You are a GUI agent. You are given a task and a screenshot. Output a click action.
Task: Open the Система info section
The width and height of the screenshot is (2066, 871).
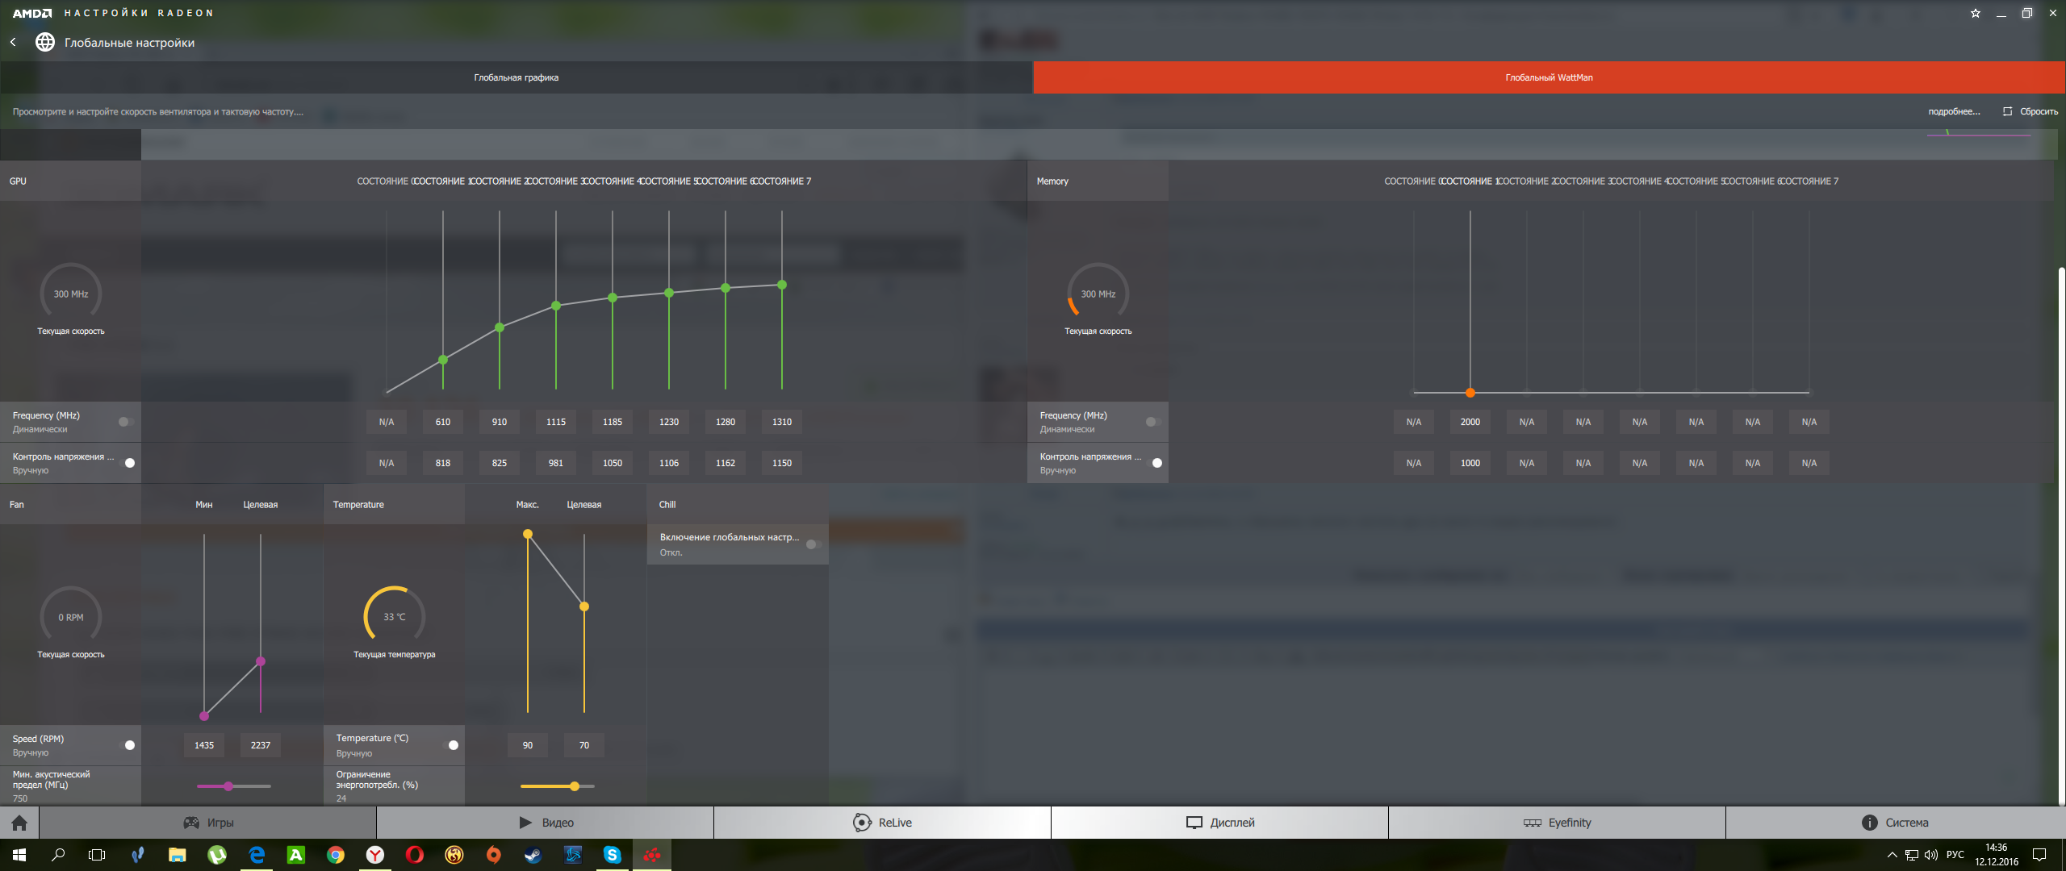click(1895, 823)
